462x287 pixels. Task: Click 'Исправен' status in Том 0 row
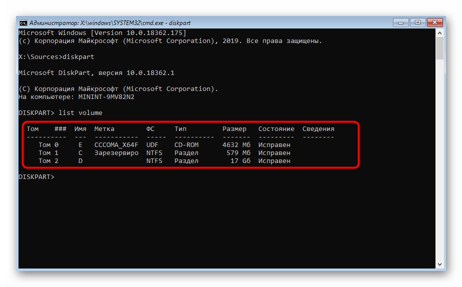274,145
